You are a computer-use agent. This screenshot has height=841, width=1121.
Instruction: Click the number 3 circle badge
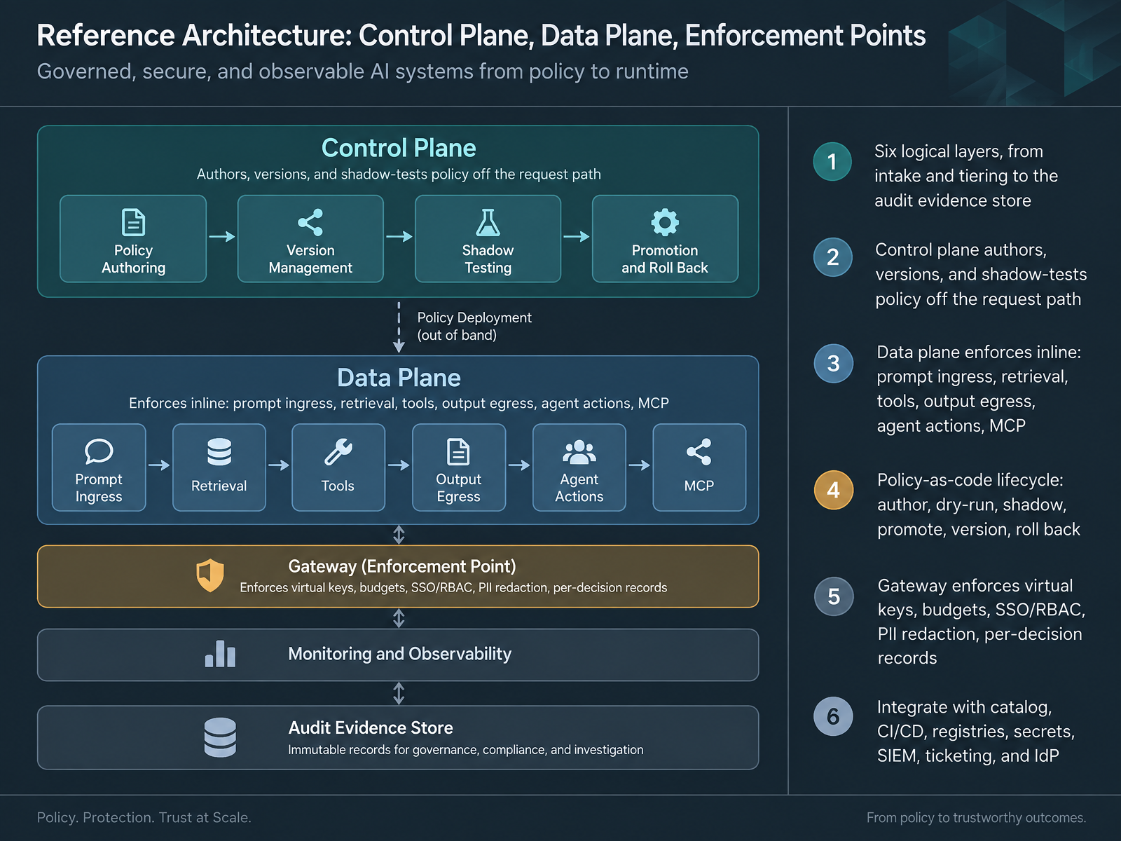833,363
